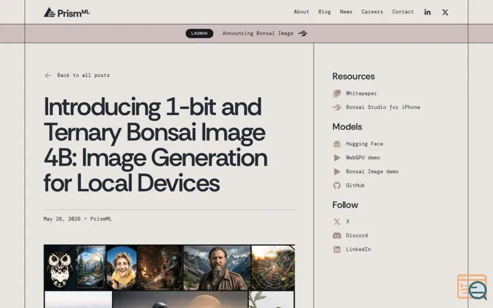493x308 pixels.
Task: Click the armored knight by fire image
Action: [x=160, y=268]
